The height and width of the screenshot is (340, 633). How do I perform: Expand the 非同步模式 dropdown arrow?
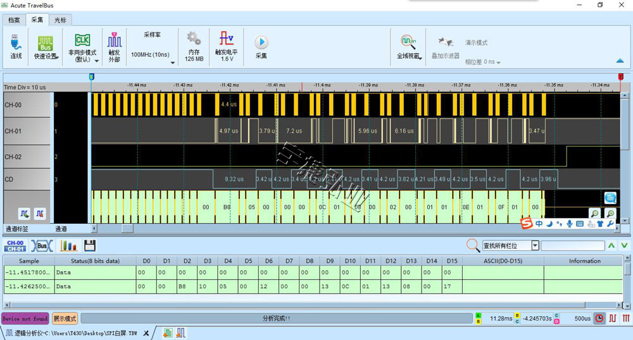[x=96, y=61]
